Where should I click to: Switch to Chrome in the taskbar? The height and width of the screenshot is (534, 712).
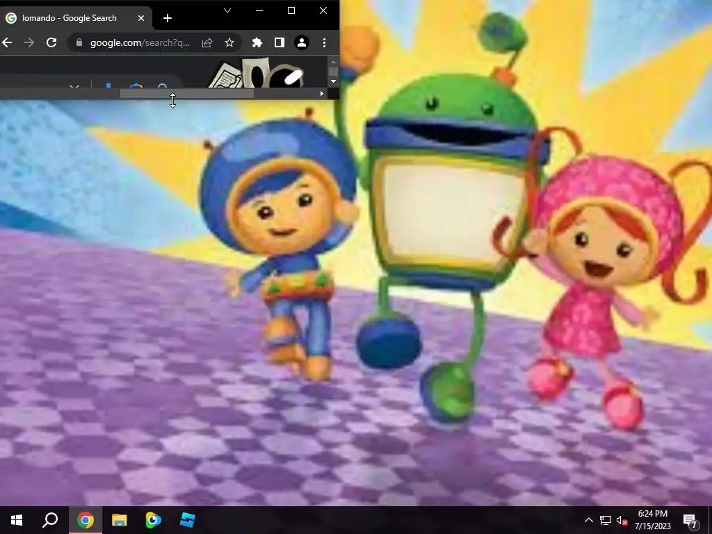tap(86, 520)
